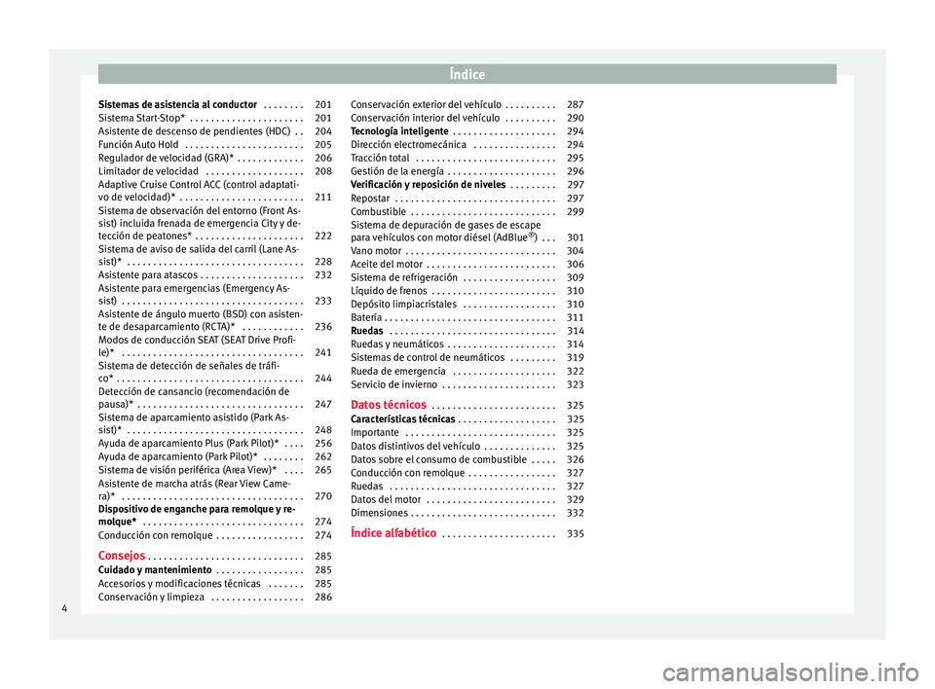Open 'Datos del motor' entry
The height and width of the screenshot is (689, 935).
pos(386,499)
